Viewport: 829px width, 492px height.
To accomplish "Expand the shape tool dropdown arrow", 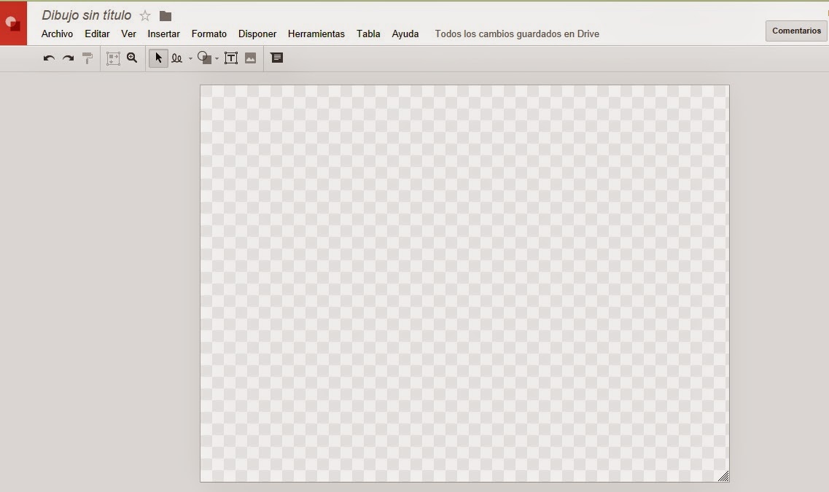I will [x=217, y=58].
